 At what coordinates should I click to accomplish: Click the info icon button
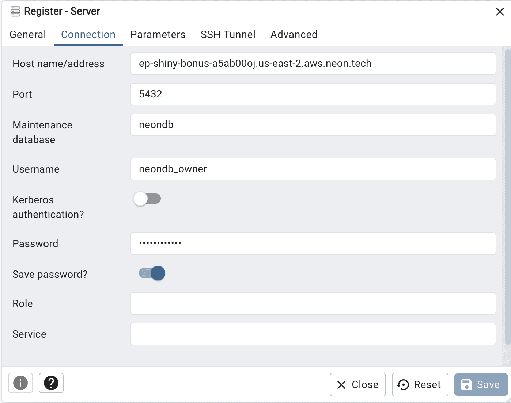pyautogui.click(x=20, y=383)
